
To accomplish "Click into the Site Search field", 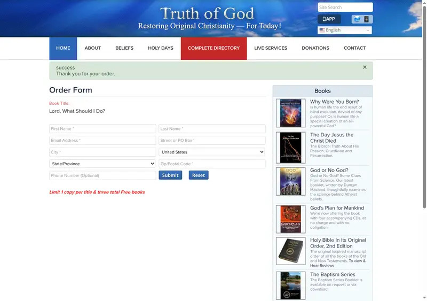I will [345, 7].
